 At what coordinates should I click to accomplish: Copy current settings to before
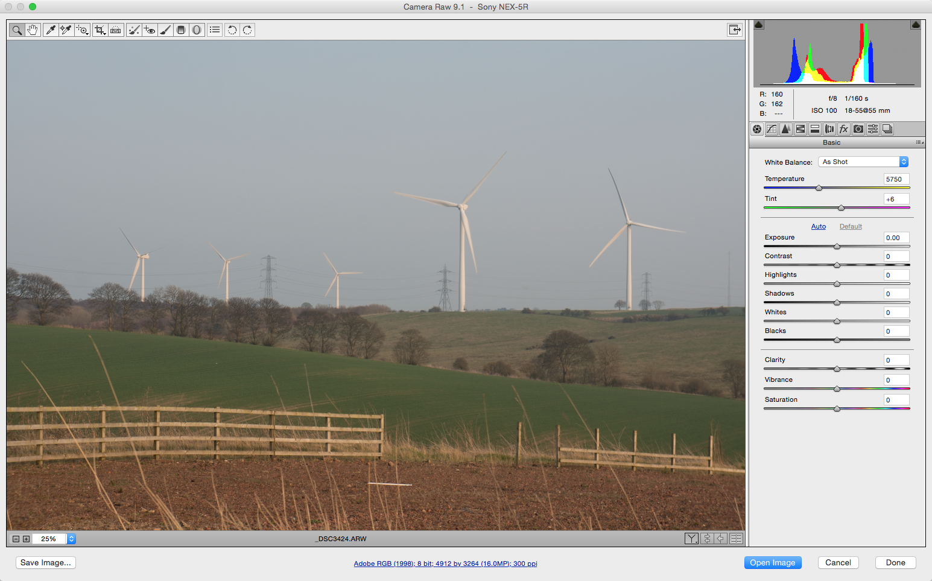(x=721, y=538)
